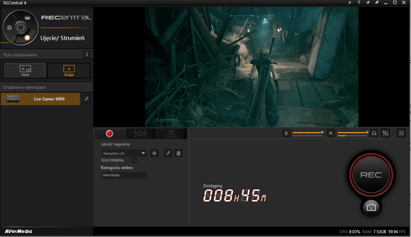Edit the Live Gamer MINI device settings
Image resolution: width=411 pixels, height=237 pixels.
(x=87, y=99)
